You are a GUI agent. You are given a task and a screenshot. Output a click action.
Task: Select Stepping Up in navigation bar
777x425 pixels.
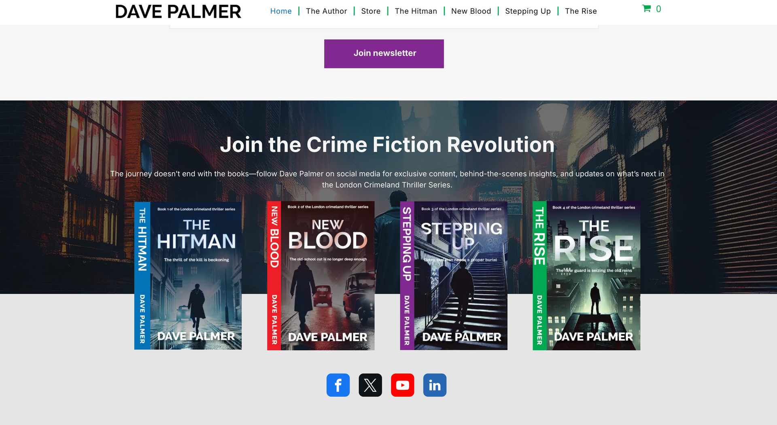coord(528,11)
